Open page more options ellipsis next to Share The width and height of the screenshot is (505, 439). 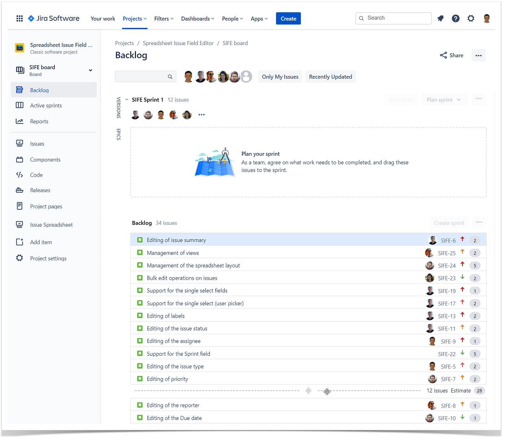pyautogui.click(x=478, y=55)
